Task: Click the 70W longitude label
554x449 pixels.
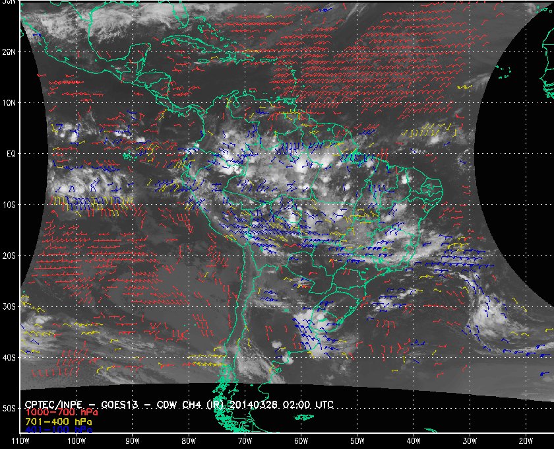Action: click(245, 441)
